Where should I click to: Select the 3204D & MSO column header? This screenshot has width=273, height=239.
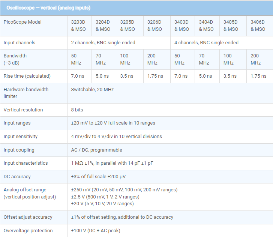(103, 26)
